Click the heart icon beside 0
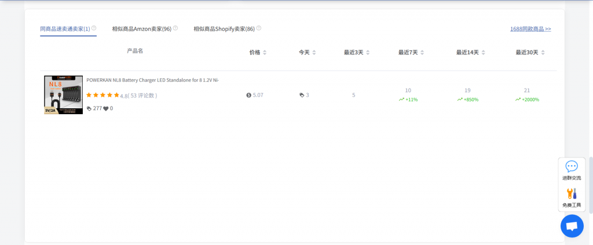 click(x=106, y=108)
